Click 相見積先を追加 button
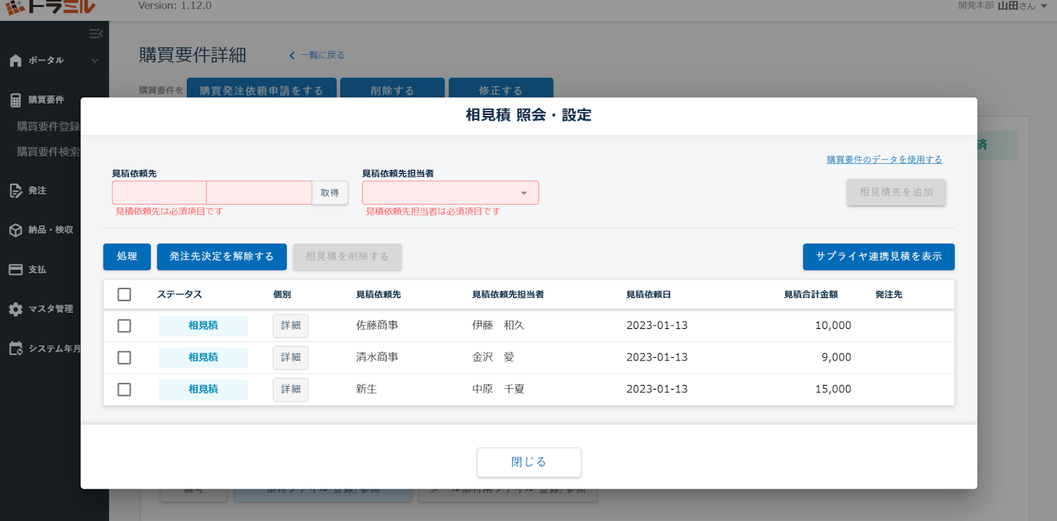 pos(896,192)
